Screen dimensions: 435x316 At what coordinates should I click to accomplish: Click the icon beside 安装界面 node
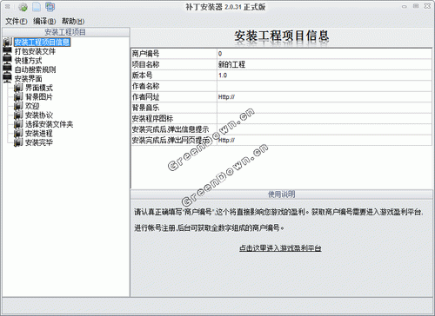(x=7, y=78)
